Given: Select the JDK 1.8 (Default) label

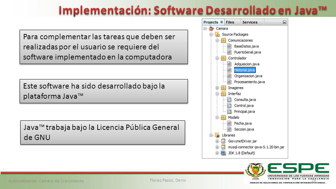Looking at the screenshot, I should [x=241, y=153].
